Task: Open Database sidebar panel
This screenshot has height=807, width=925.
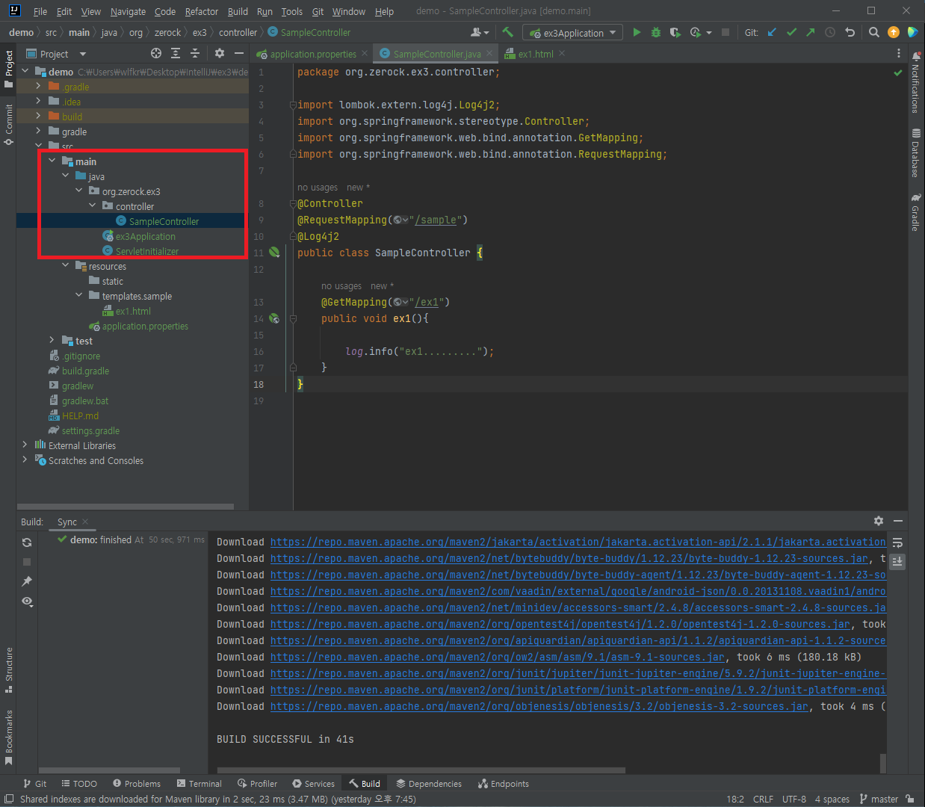Action: pos(915,152)
